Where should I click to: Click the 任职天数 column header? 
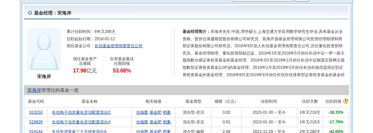(x=310, y=101)
